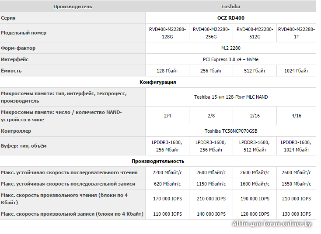Click the PCI Express 3.0 x4 – NVMe cell
The image size is (321, 234).
pos(230,59)
